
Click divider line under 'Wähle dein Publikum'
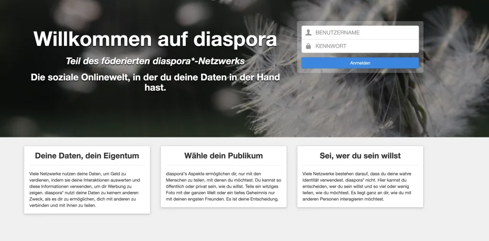coord(223,165)
